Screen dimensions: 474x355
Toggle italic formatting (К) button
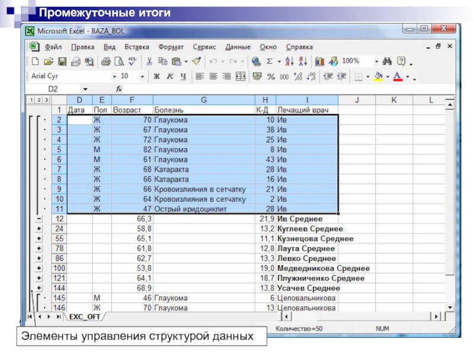coord(170,76)
